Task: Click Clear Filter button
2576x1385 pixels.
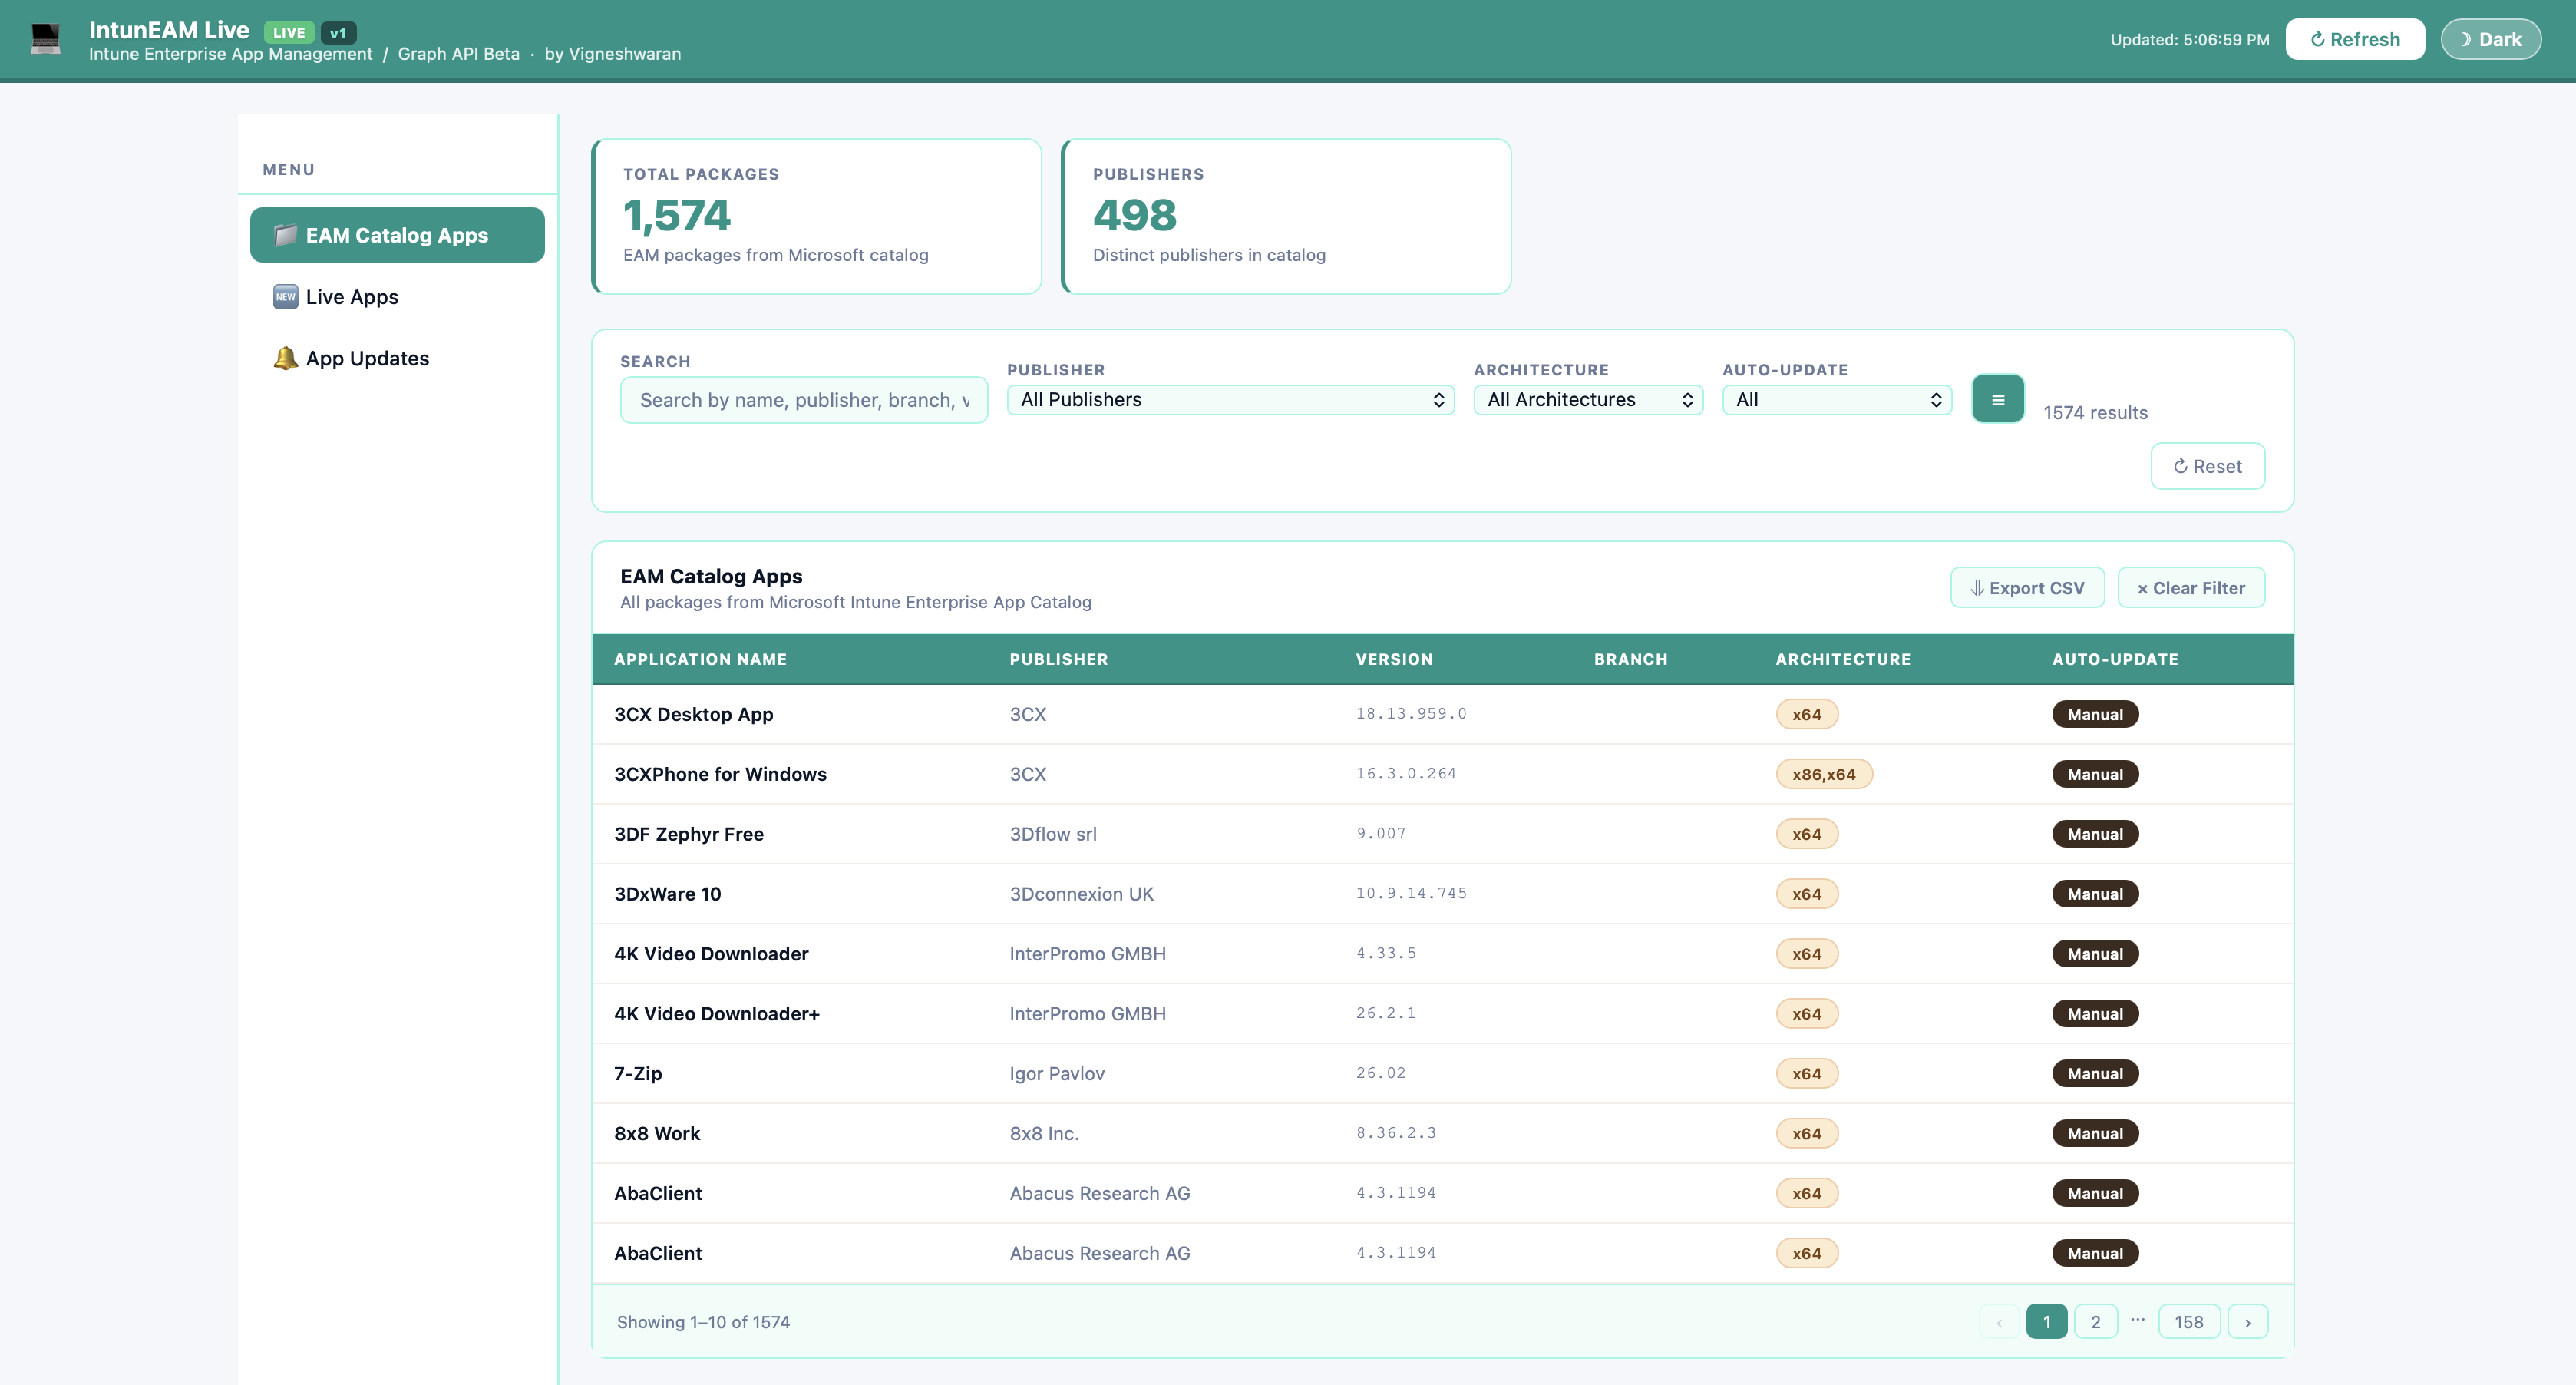Action: [2191, 588]
